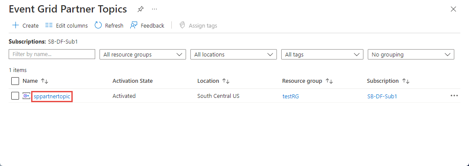Open the Feedback pane

(147, 25)
